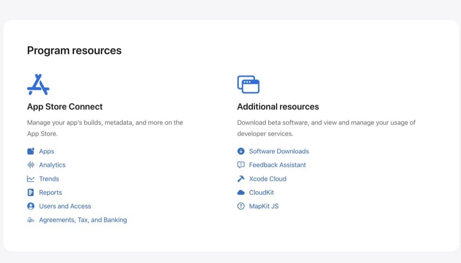This screenshot has height=263, width=461.
Task: Open the Analytics link
Action: coord(53,165)
